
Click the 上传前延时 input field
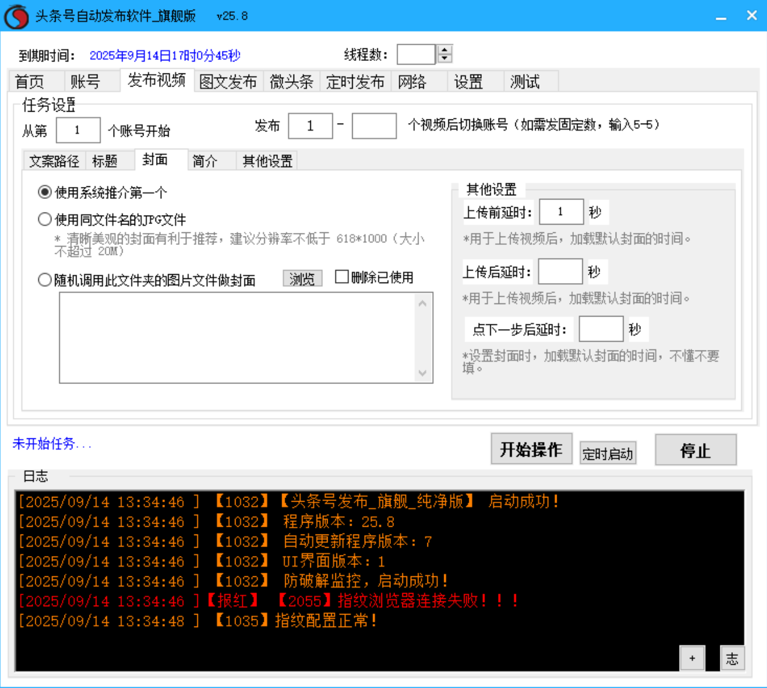561,211
